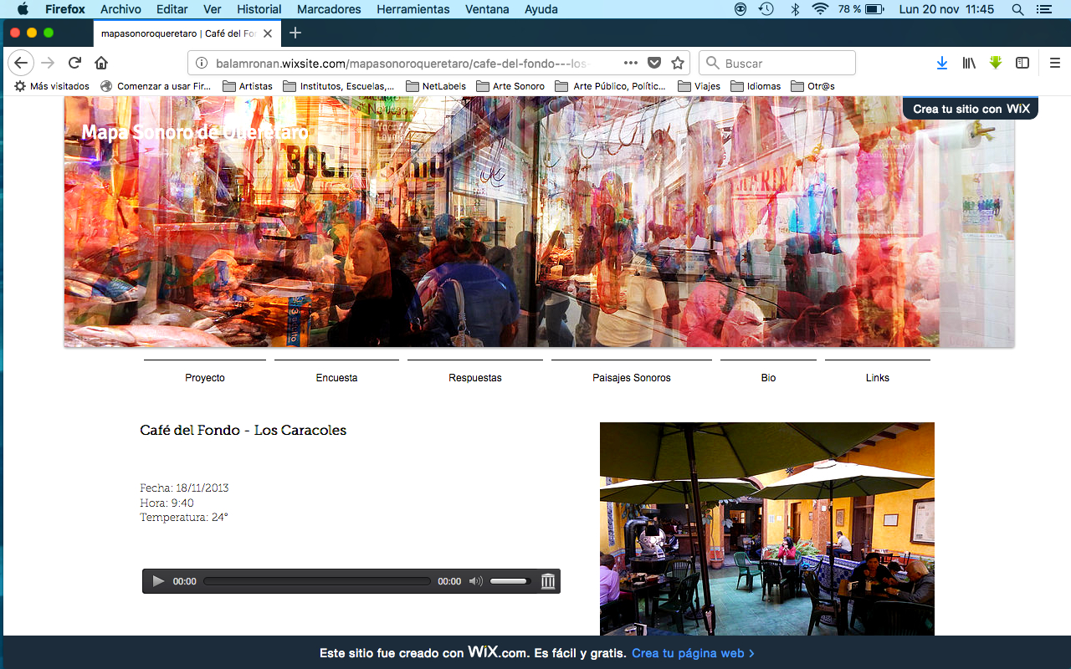Open the Marcadores menu
The image size is (1071, 669).
click(x=329, y=9)
